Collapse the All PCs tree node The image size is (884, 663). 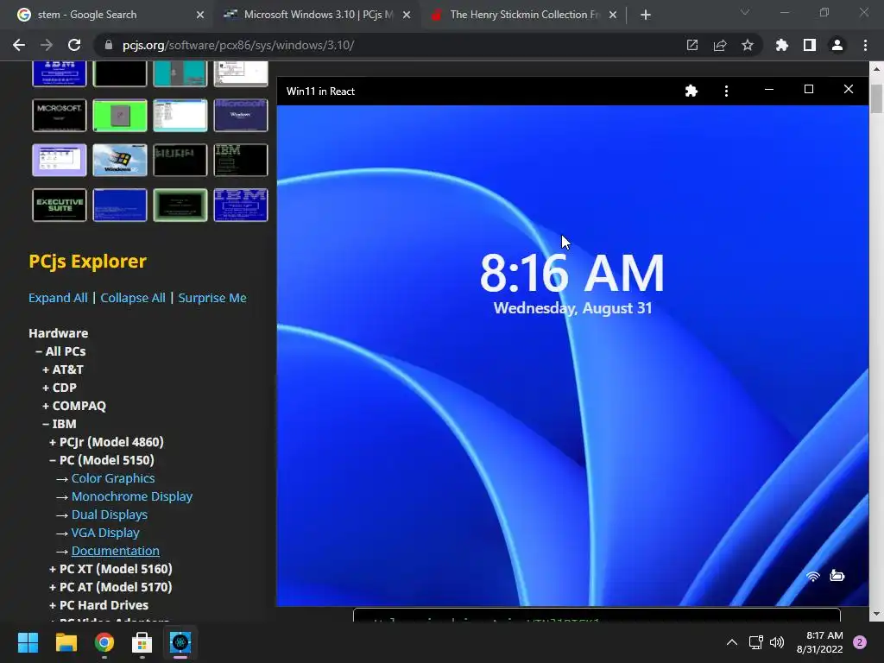coord(60,351)
